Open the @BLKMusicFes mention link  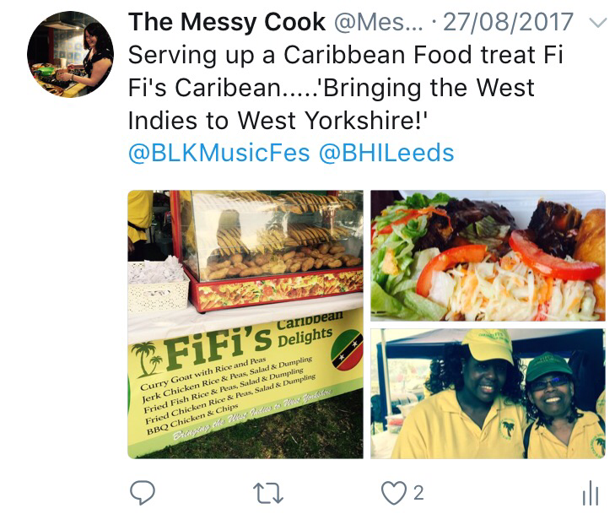click(218, 153)
